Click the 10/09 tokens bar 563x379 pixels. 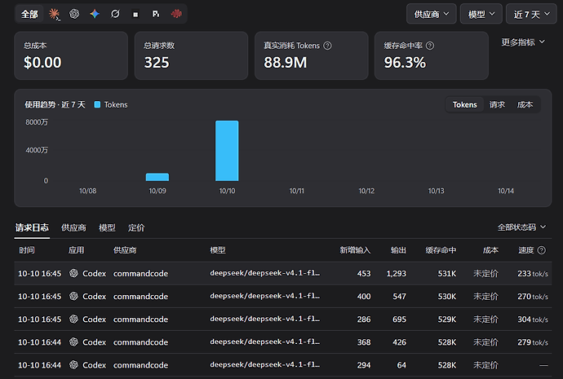click(157, 177)
